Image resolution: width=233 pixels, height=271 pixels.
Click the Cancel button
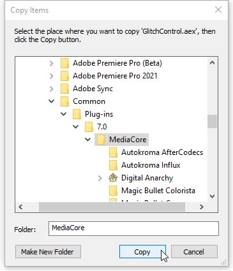pyautogui.click(x=194, y=252)
